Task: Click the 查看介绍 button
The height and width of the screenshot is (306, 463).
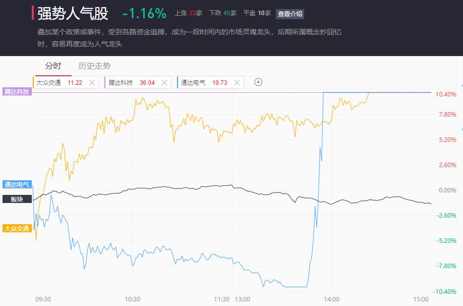Action: click(291, 14)
